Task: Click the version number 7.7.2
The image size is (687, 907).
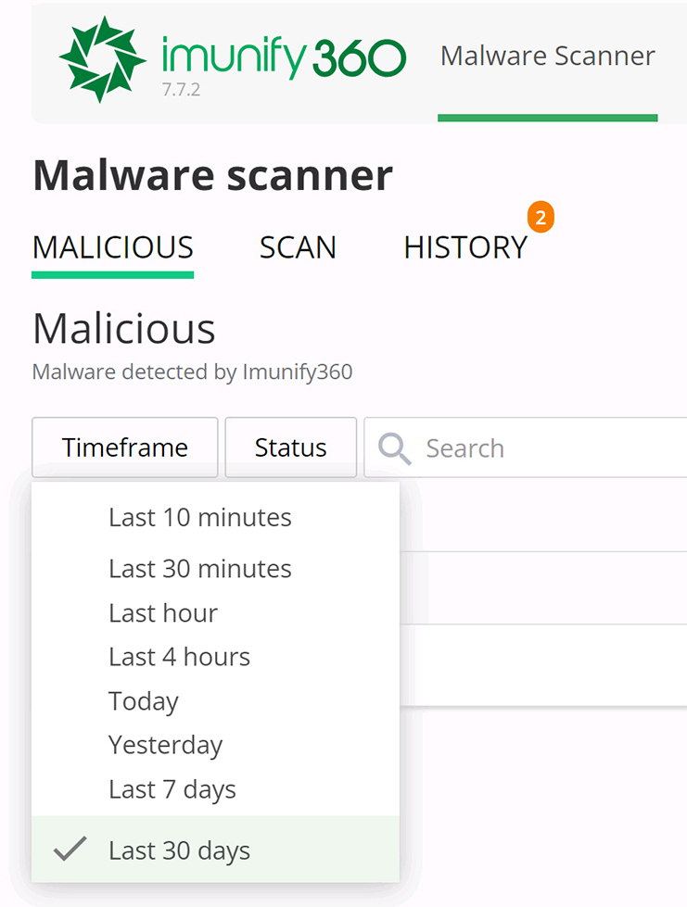Action: 181,90
